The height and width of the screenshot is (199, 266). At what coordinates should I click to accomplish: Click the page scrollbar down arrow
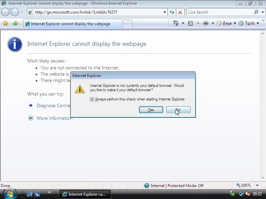263,178
